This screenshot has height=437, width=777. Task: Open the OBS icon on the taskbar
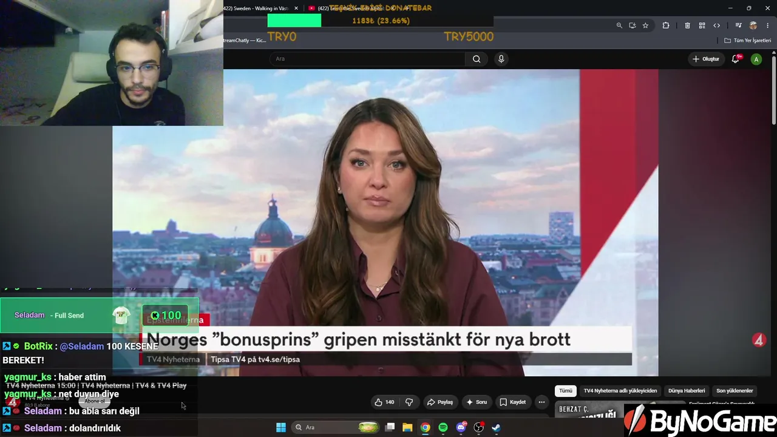pyautogui.click(x=478, y=427)
